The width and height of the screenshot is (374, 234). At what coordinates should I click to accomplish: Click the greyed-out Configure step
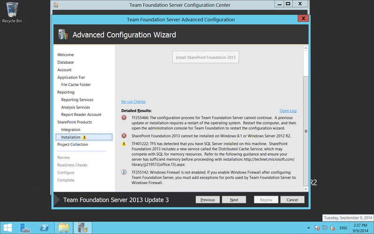coord(66,173)
